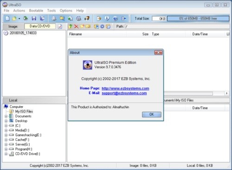Open the Actions menu
This screenshot has height=170, width=232.
19,11
